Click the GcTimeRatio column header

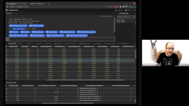[x=25, y=47]
